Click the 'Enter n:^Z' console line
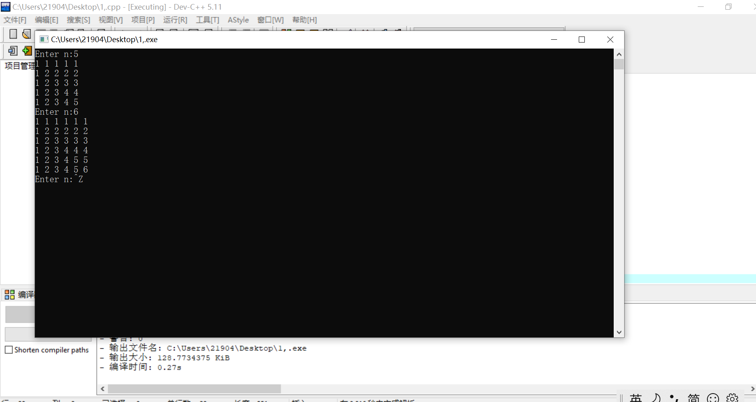This screenshot has height=402, width=756. coord(59,179)
